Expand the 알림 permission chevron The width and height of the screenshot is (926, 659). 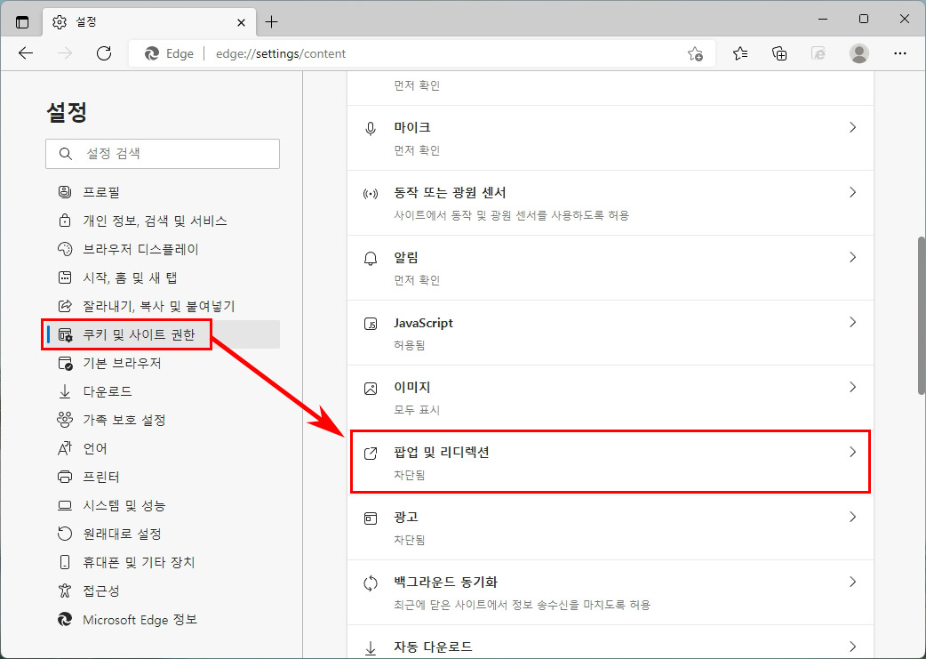[x=852, y=257]
